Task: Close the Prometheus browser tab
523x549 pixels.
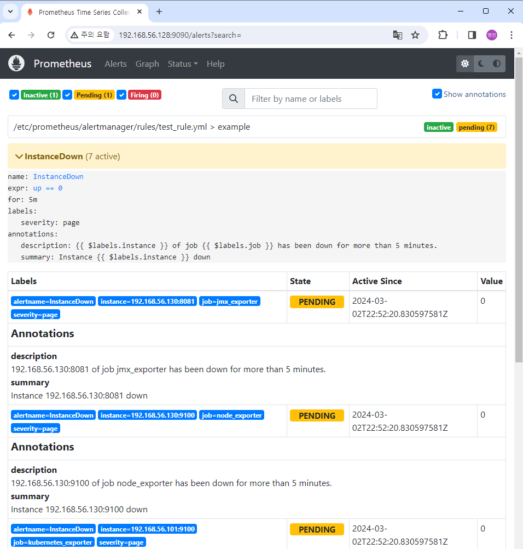Action: pos(140,11)
